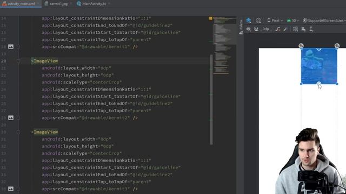Collapse the ImageView tag at line 20
This screenshot has width=346, height=194.
pos(18,61)
